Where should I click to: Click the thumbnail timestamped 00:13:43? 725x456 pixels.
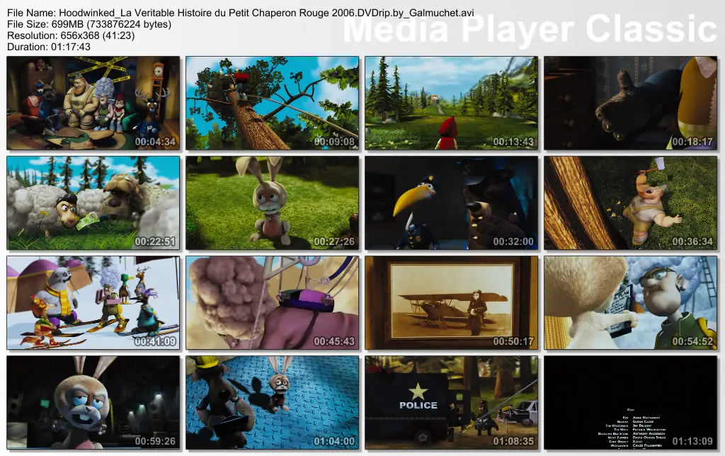pos(451,103)
